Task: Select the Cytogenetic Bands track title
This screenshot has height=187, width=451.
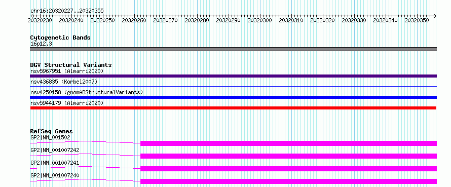Action: tap(60, 38)
